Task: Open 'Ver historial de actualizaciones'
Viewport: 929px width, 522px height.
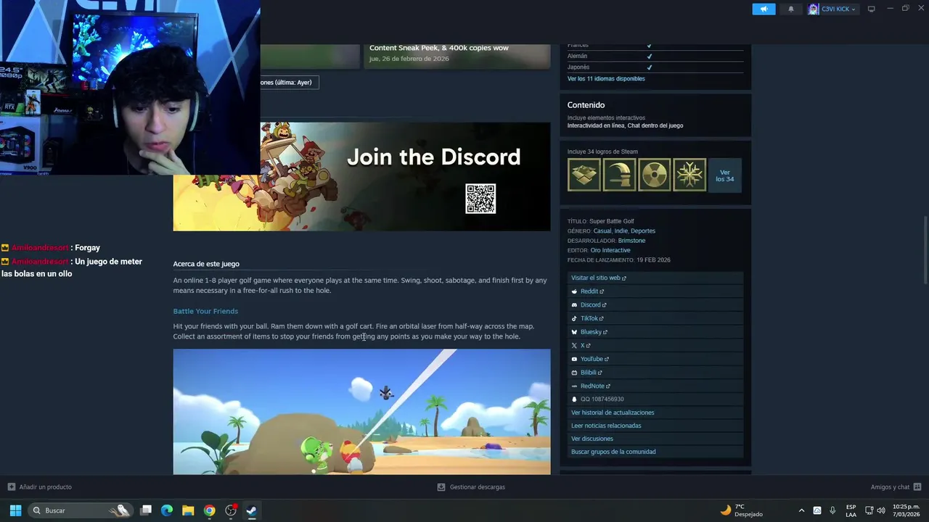Action: pos(655,413)
